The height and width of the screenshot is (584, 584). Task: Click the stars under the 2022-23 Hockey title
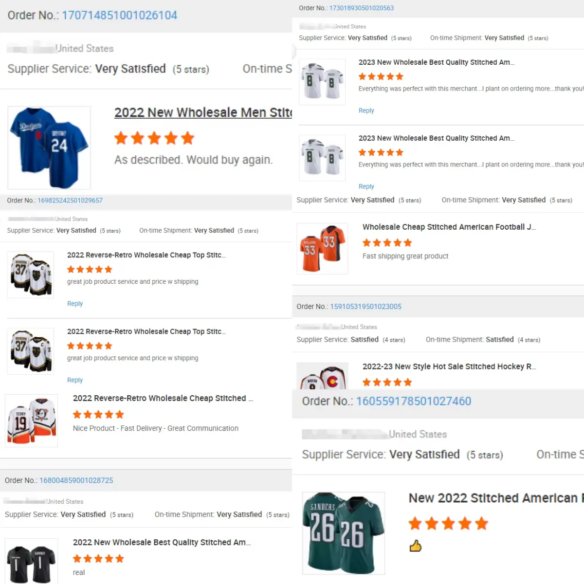pos(387,383)
